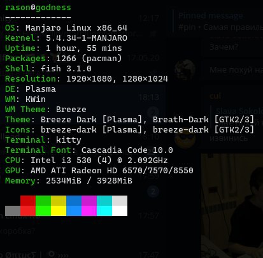Screen dimensions: 263x258
Task: Click the Packages 1266 (pacman) line
Action: (x=64, y=59)
